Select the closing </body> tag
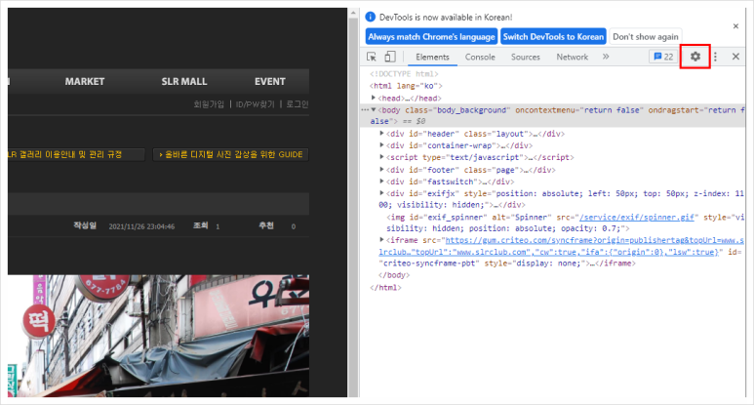The width and height of the screenshot is (754, 405). coord(394,275)
